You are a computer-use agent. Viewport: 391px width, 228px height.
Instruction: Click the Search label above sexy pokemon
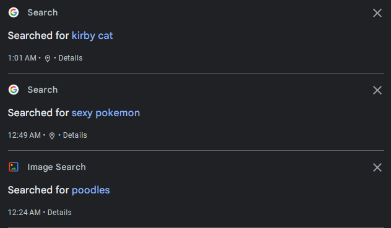coord(43,90)
